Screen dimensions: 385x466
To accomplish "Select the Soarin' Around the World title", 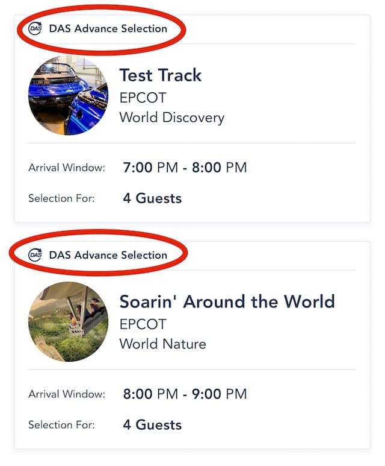I will 227,301.
